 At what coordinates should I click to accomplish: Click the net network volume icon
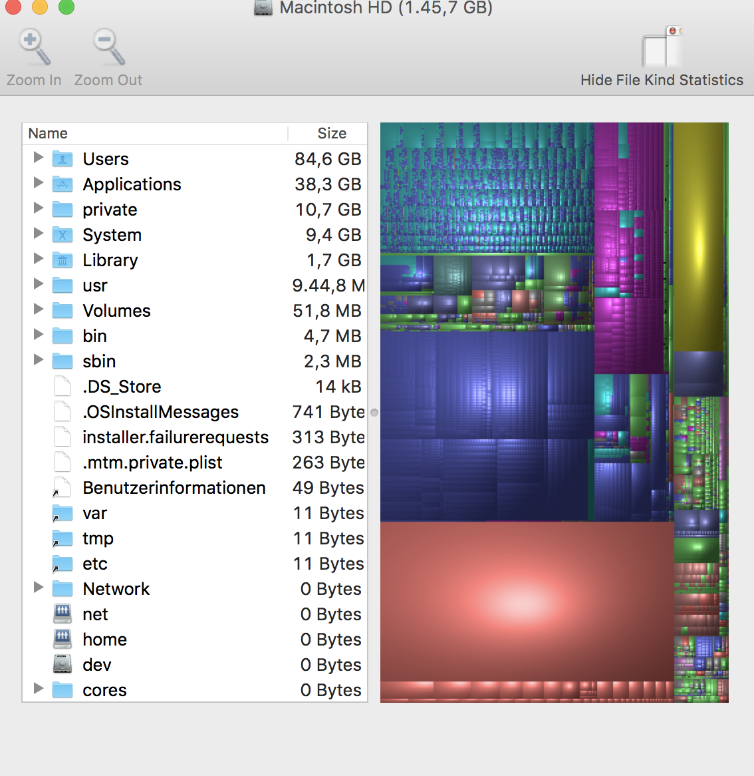tap(63, 614)
